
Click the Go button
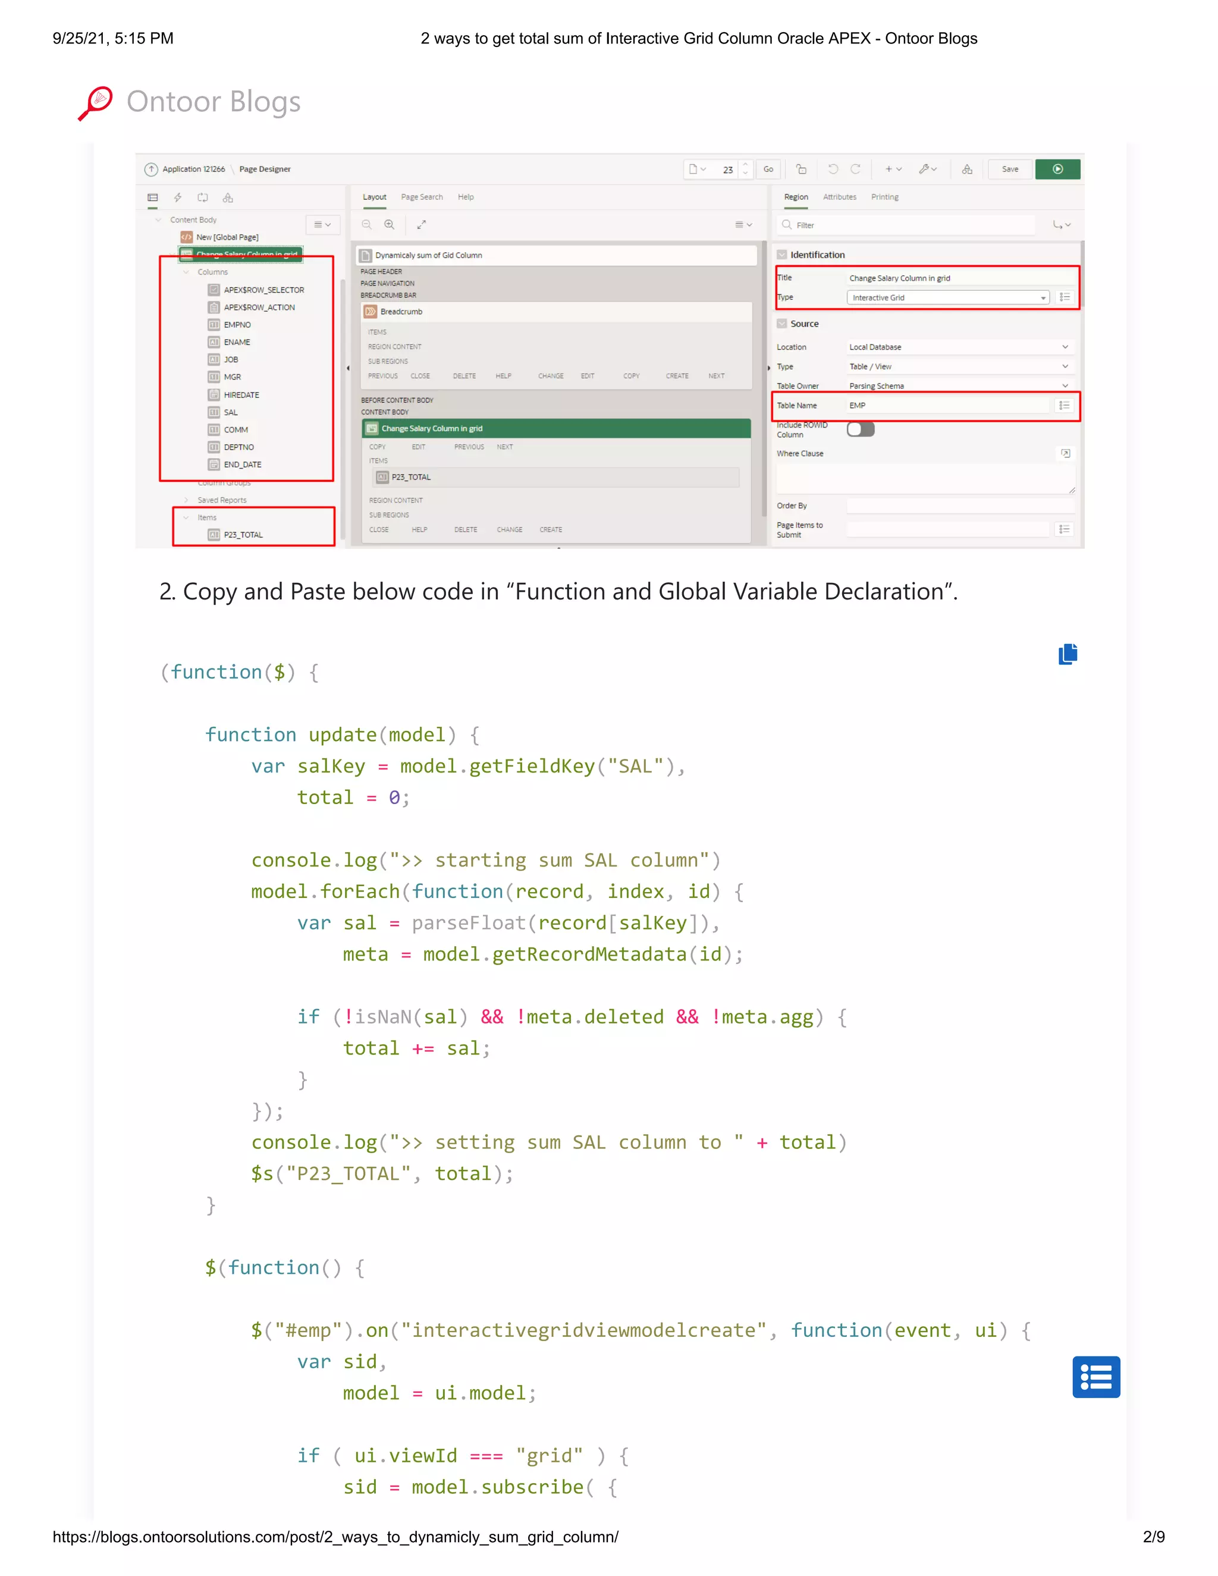point(768,169)
